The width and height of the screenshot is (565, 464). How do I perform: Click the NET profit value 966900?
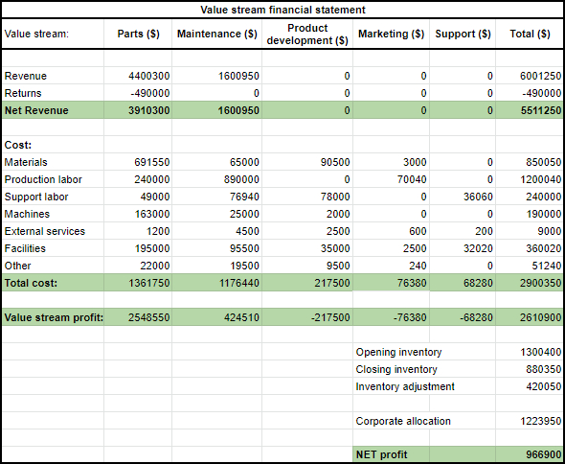[530, 454]
